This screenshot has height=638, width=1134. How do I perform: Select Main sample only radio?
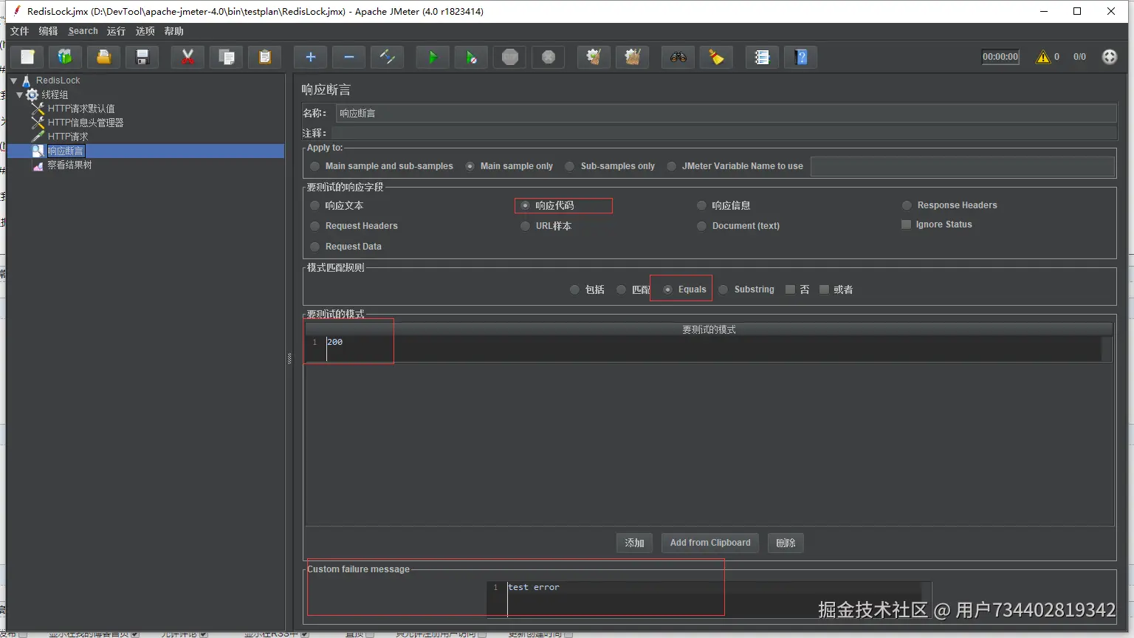pyautogui.click(x=470, y=166)
